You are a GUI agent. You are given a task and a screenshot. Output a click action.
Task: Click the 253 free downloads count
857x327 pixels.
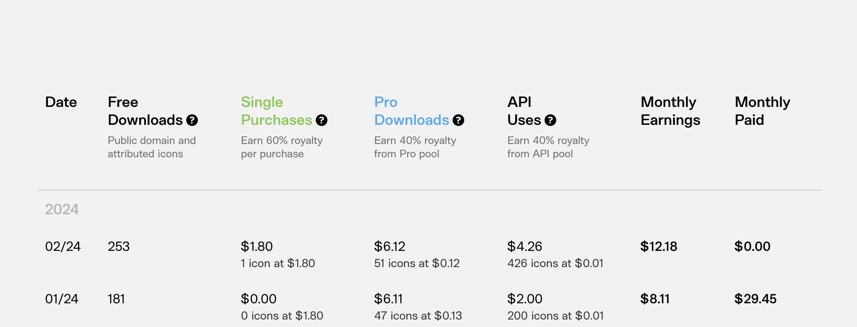coord(119,246)
